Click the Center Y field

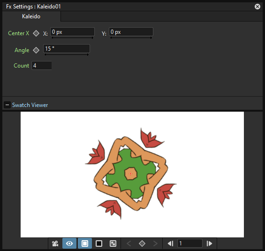(x=131, y=32)
